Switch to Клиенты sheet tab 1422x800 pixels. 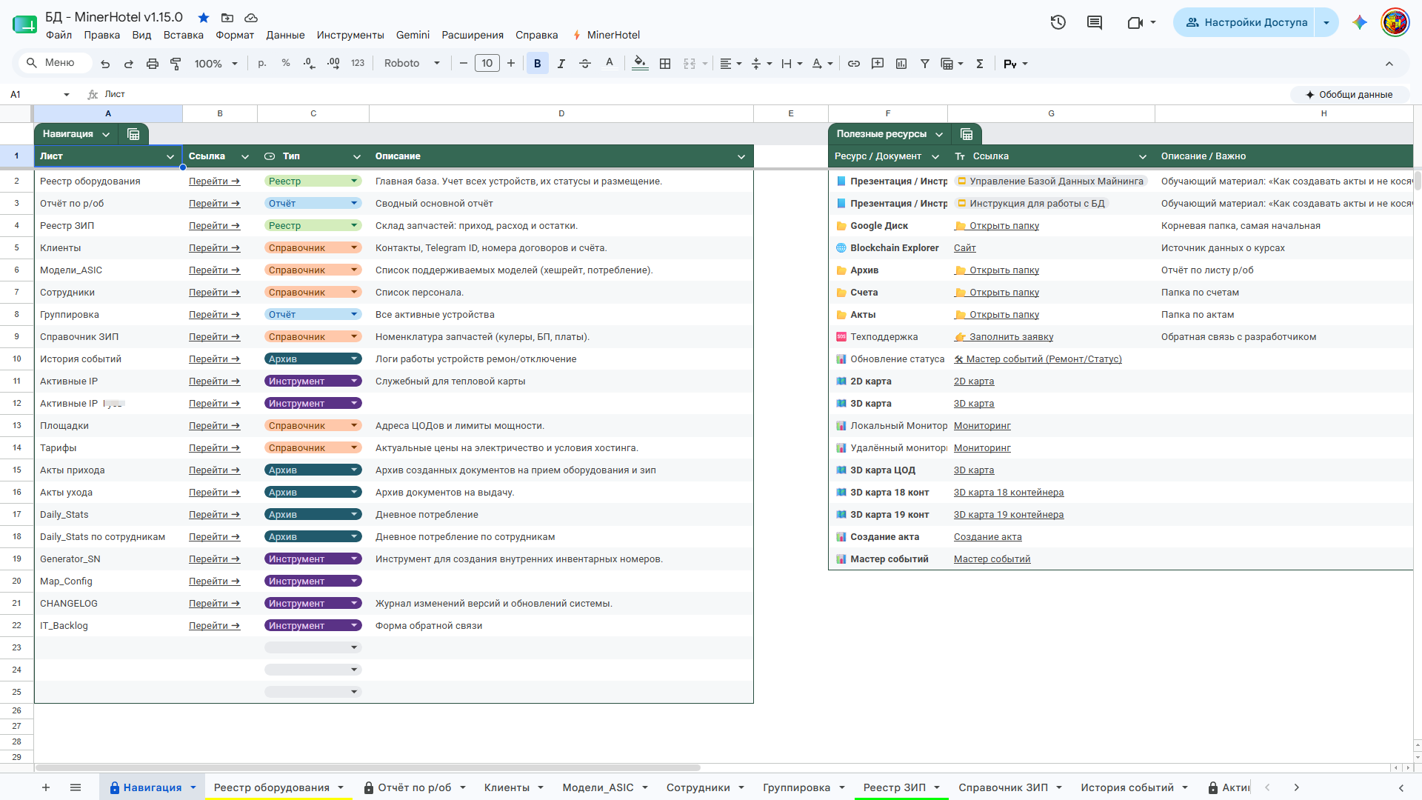click(x=507, y=787)
